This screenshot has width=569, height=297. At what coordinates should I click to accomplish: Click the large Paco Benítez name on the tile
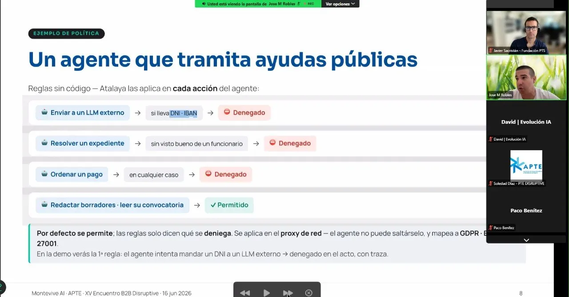point(526,211)
